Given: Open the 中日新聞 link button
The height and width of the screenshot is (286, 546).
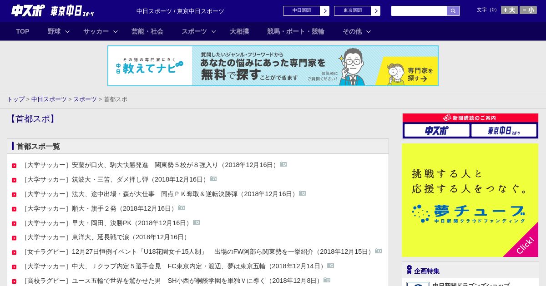Looking at the screenshot, I should coord(306,11).
